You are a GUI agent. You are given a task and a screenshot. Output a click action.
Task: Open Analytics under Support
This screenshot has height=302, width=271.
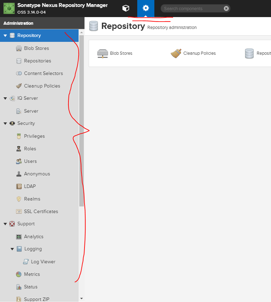[x=34, y=236]
